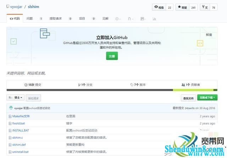Open the 提取请求 pull requests tab
227x158 pixels.
click(56, 18)
